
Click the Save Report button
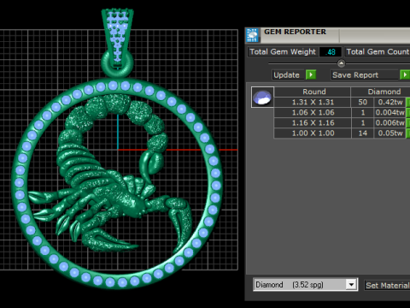[x=365, y=75]
